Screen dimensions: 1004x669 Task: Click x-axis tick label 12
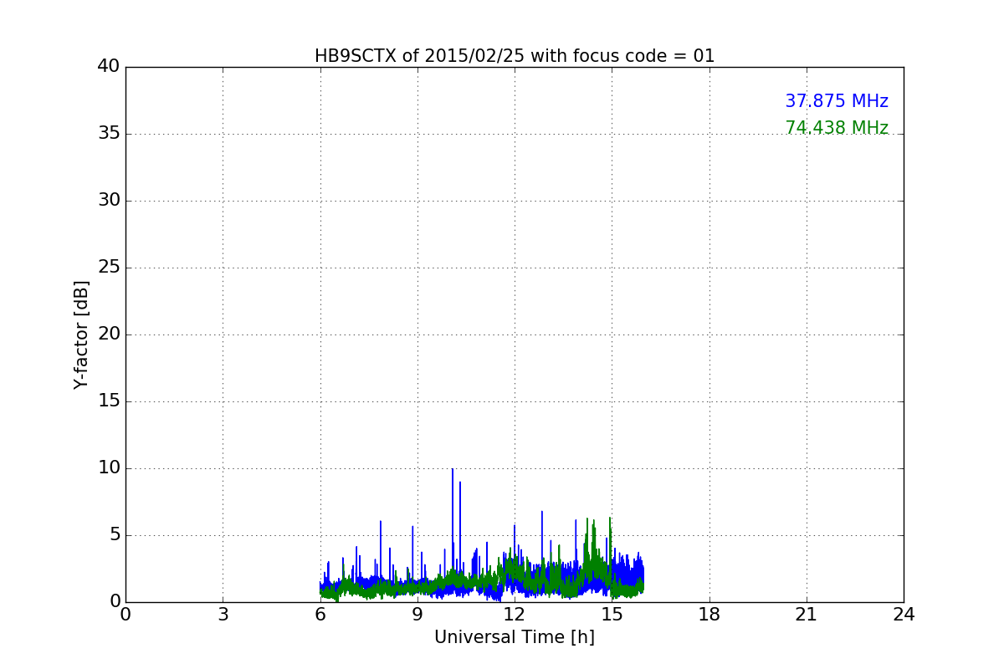[515, 615]
